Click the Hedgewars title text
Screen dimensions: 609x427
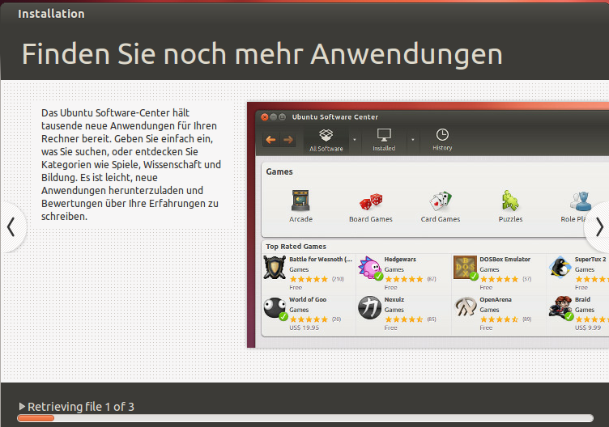click(x=400, y=259)
